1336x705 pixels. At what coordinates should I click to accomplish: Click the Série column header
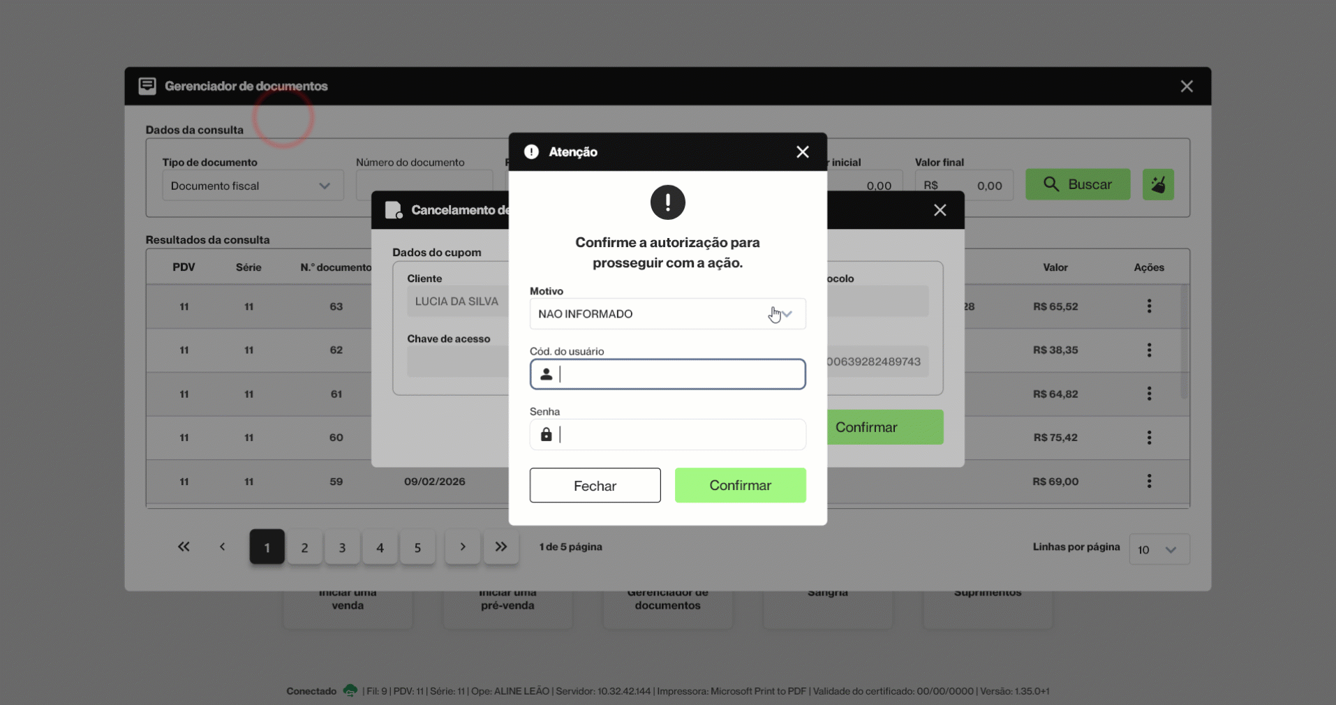[x=248, y=267]
